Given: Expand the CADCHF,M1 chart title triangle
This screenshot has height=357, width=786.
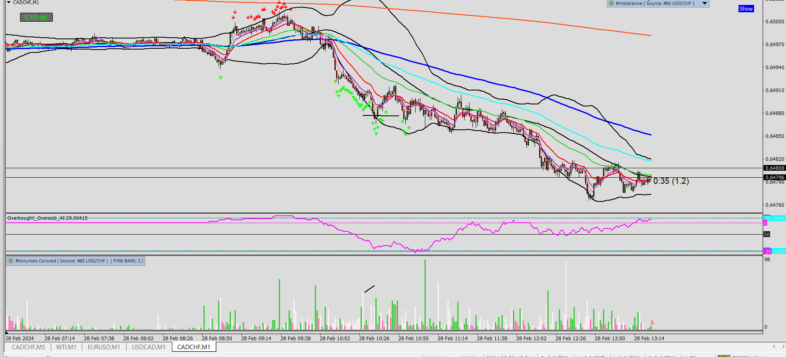Looking at the screenshot, I should (9, 2).
